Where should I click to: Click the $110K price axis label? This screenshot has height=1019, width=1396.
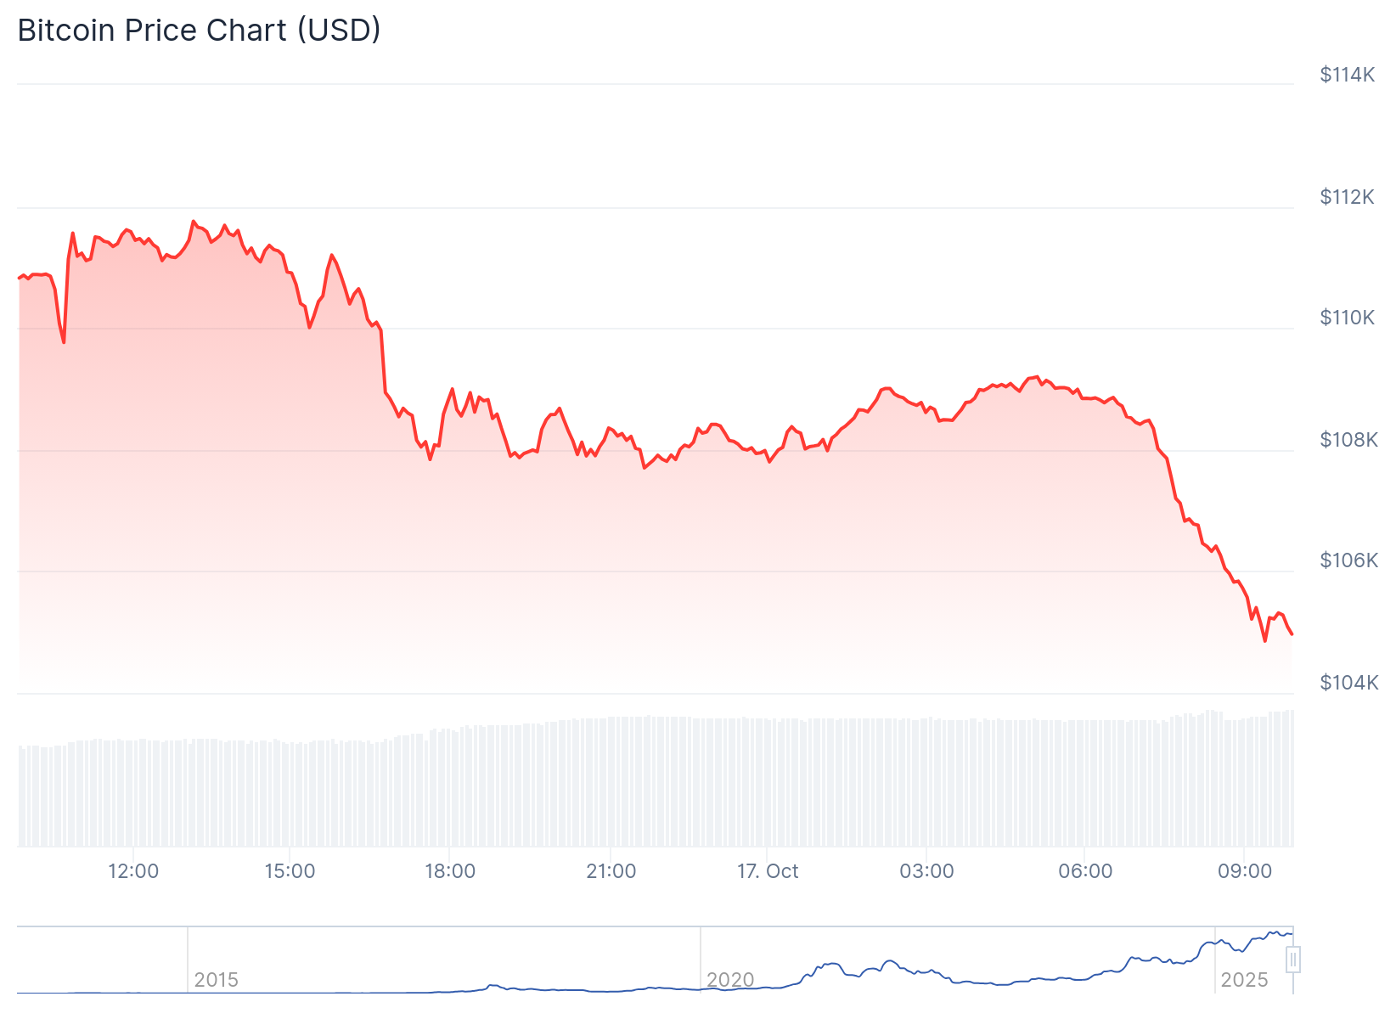(x=1347, y=318)
